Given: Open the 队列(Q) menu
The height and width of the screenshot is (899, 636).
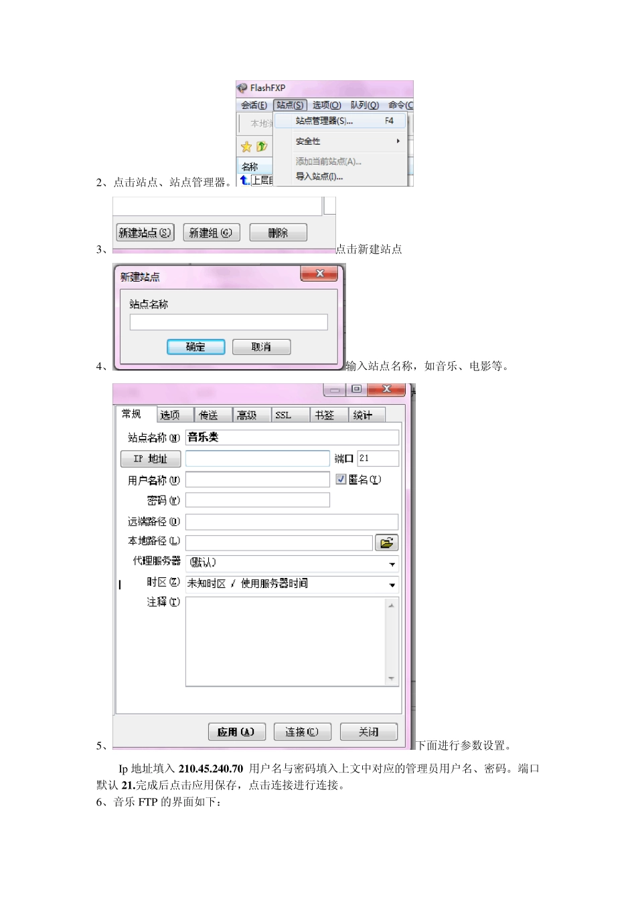Looking at the screenshot, I should coord(365,105).
